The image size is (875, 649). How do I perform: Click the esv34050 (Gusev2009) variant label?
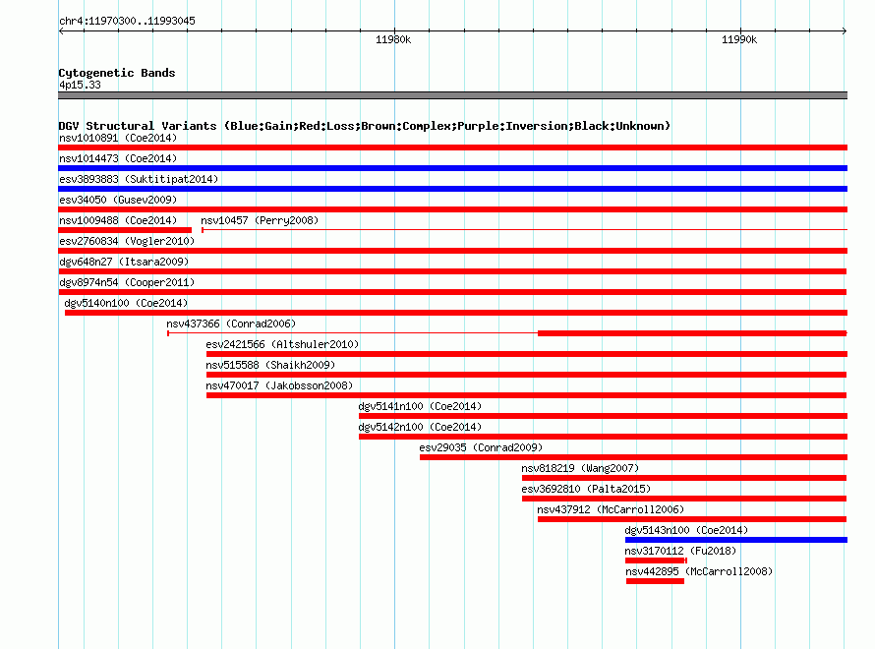(118, 200)
